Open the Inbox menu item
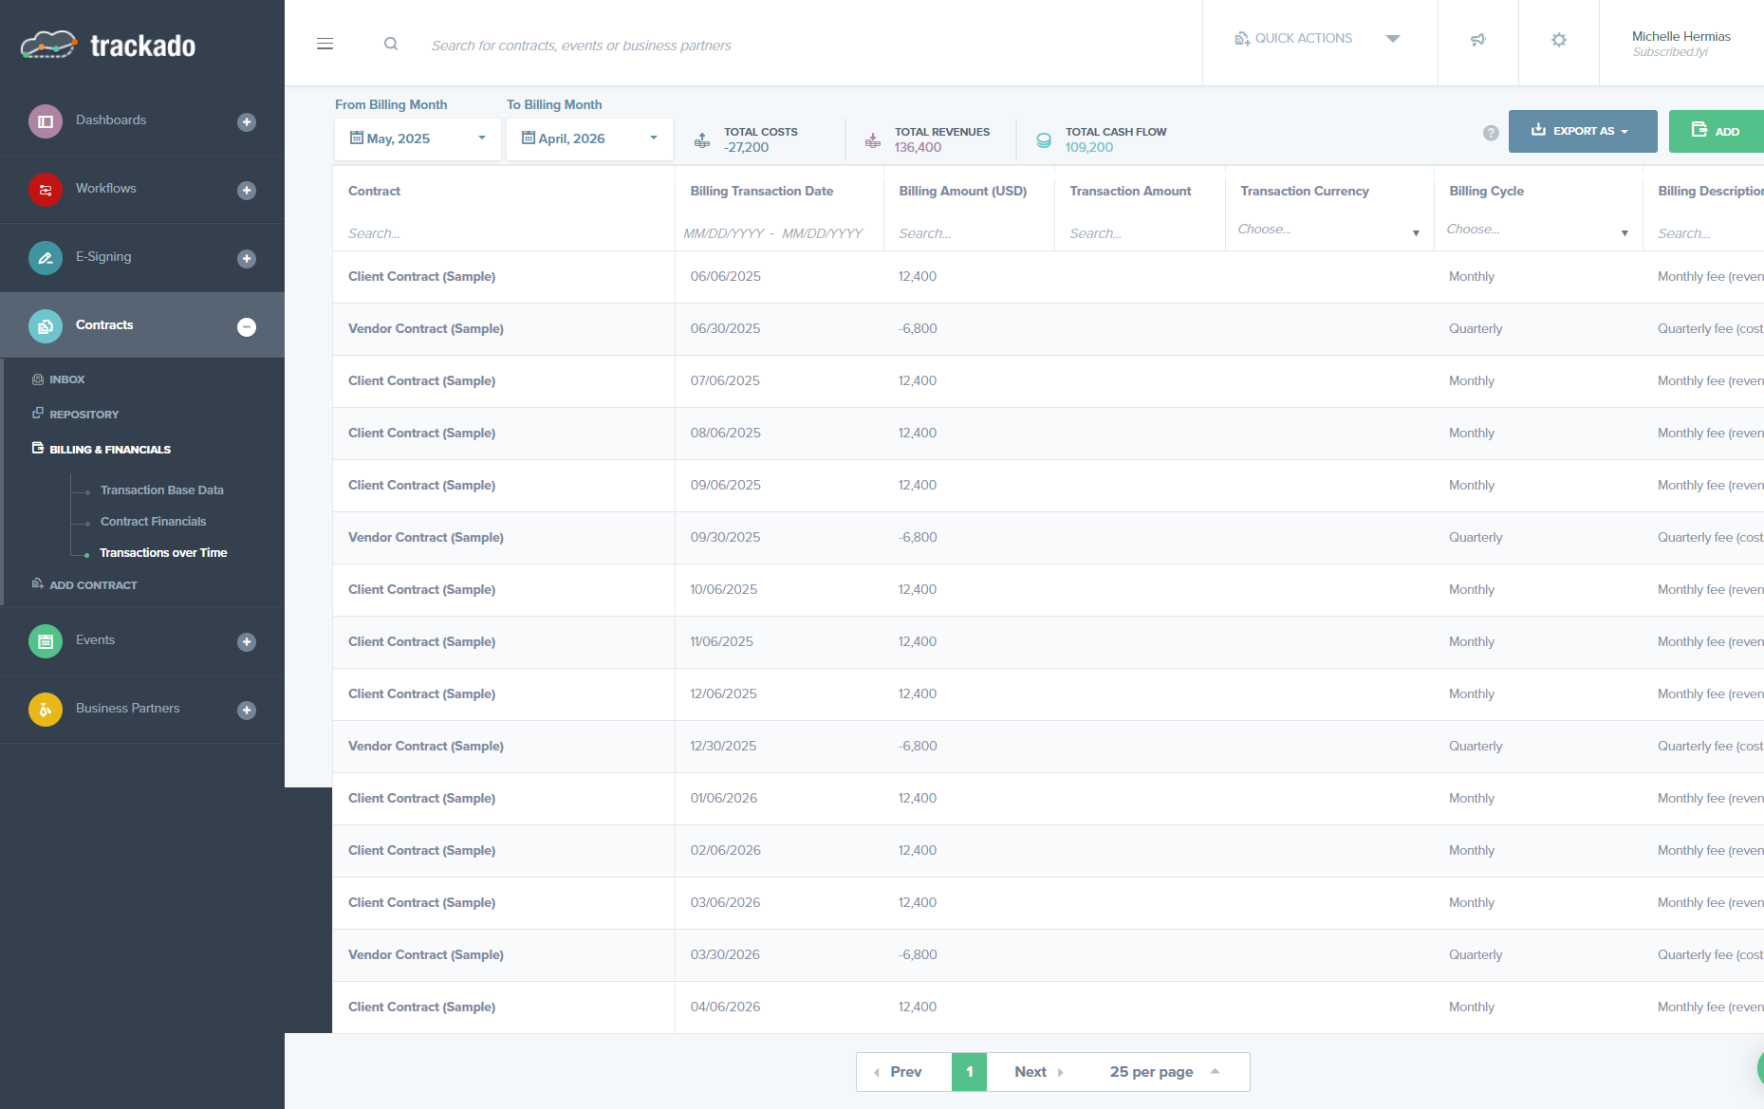The height and width of the screenshot is (1109, 1764). click(x=58, y=379)
